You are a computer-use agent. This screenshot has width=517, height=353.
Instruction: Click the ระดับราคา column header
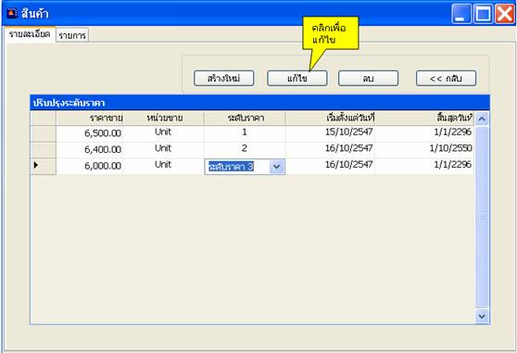(x=245, y=118)
